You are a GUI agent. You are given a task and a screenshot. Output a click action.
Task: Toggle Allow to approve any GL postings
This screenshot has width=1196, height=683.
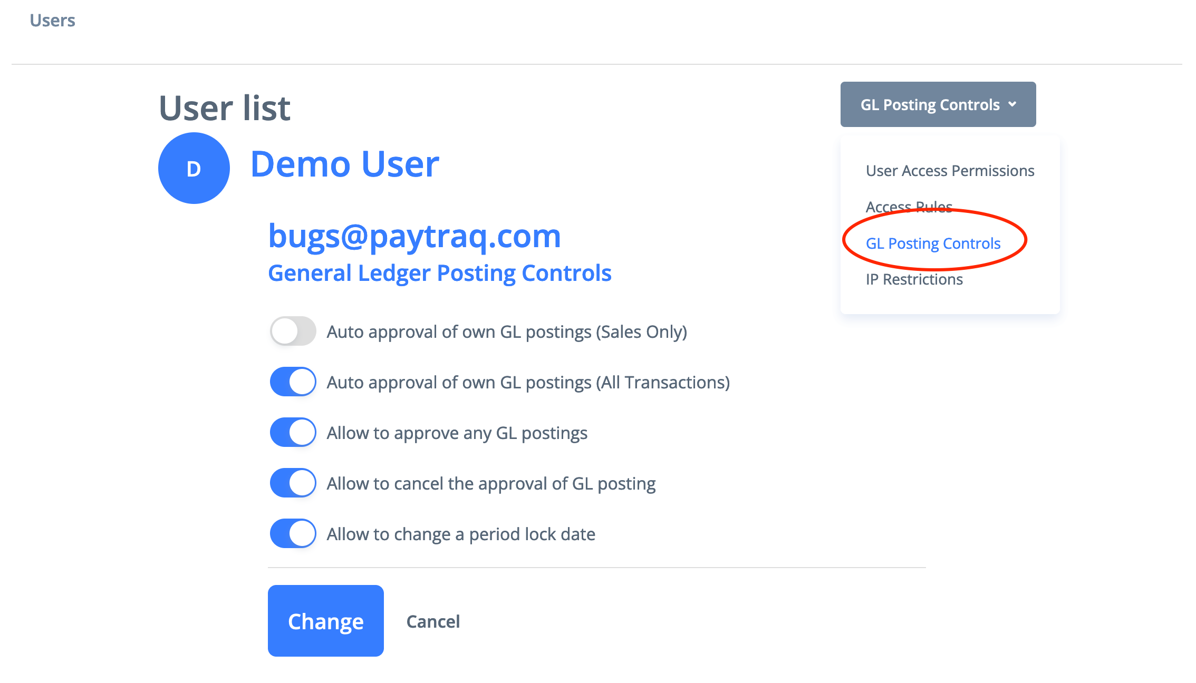pos(293,432)
